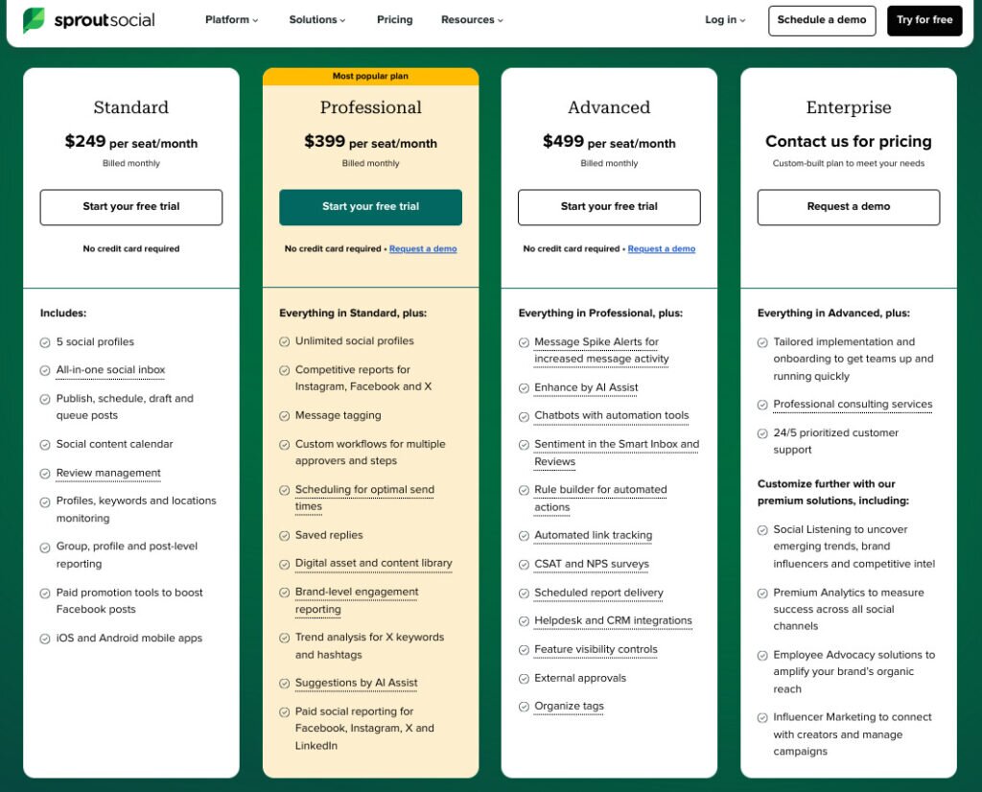Expand the Resources navigation dropdown
This screenshot has height=792, width=982.
(472, 20)
